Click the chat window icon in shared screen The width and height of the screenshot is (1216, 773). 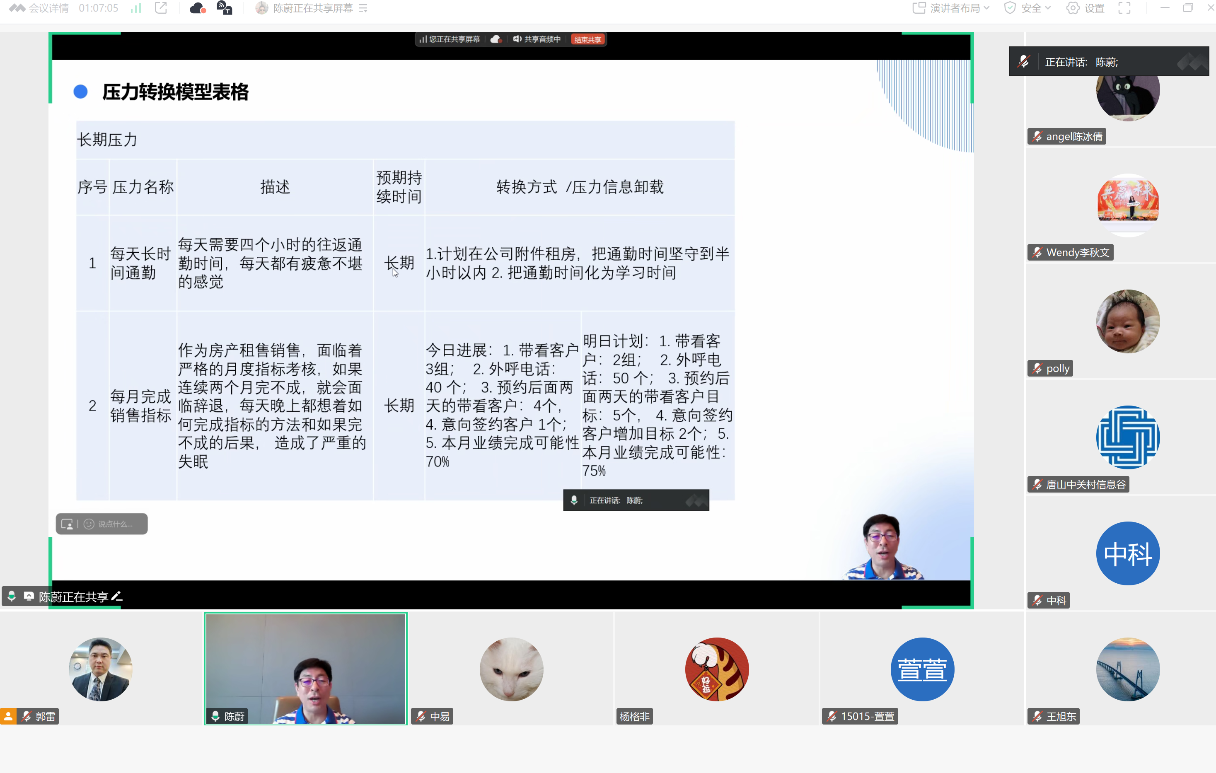click(67, 524)
